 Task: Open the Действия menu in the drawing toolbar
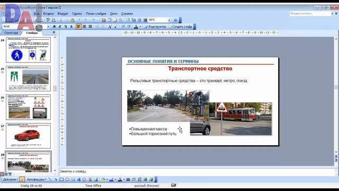(x=10, y=179)
